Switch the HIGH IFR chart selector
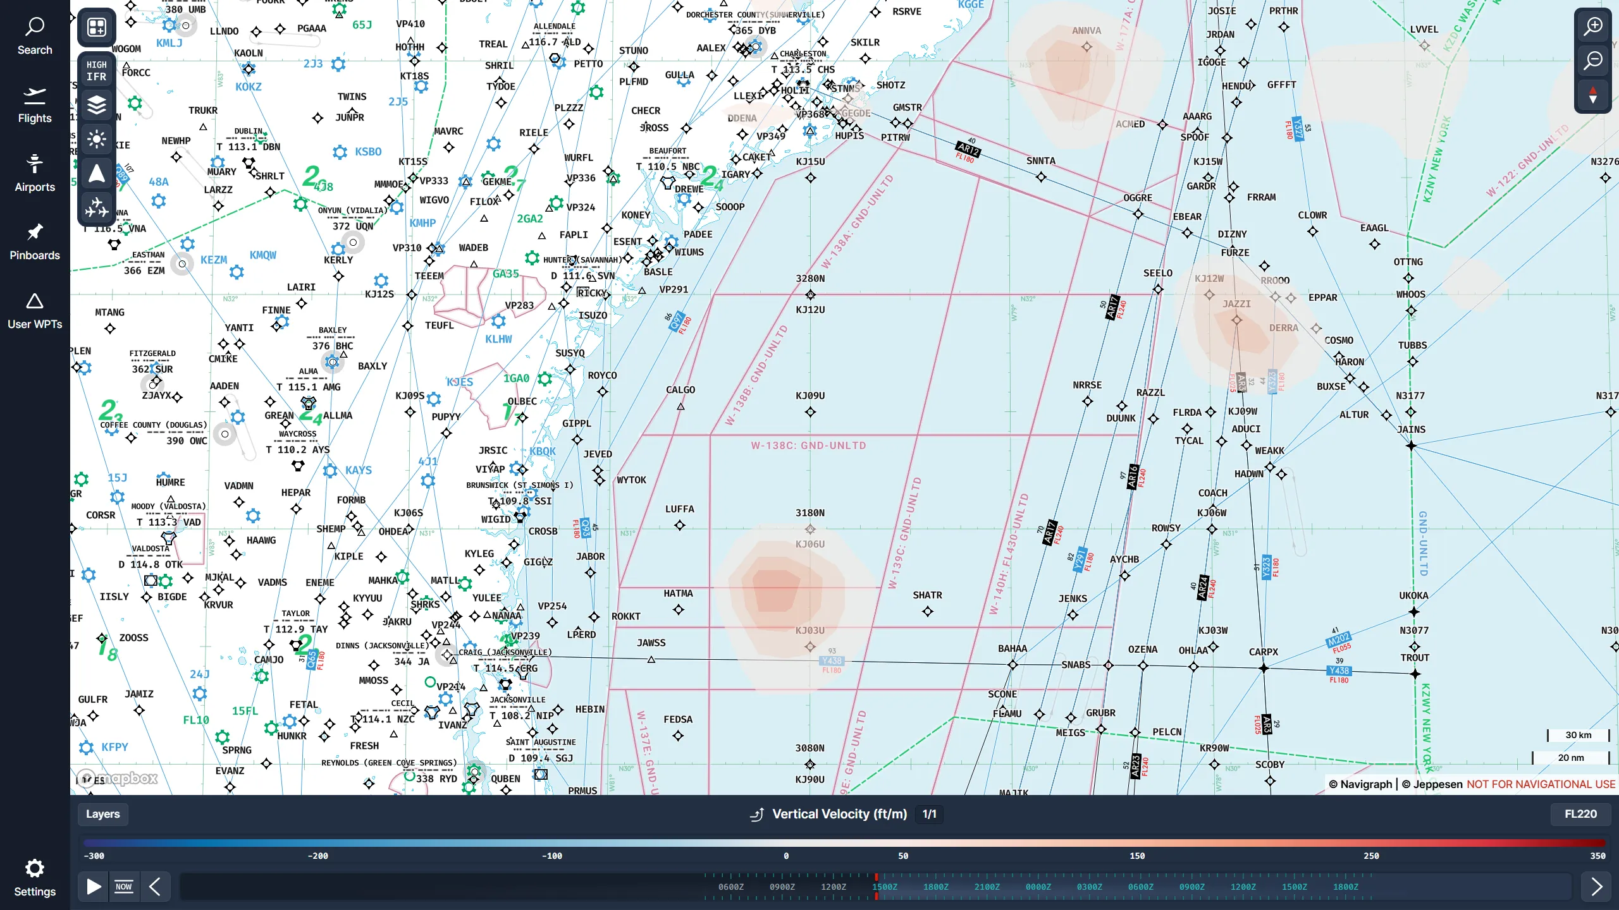Viewport: 1619px width, 910px height. tap(96, 70)
